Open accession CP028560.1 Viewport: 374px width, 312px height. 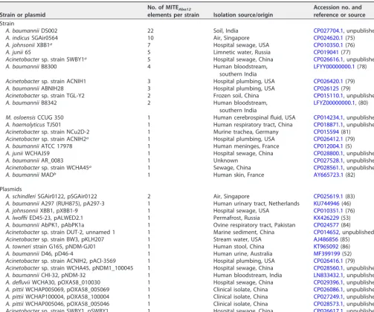329,268
